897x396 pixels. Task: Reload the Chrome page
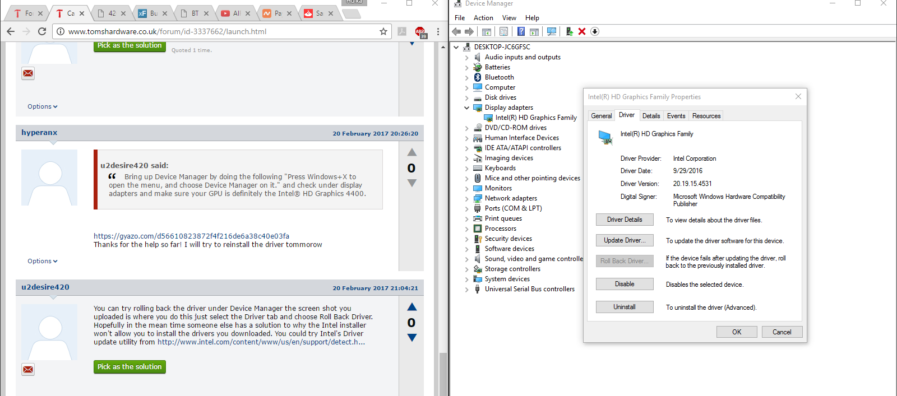point(42,31)
